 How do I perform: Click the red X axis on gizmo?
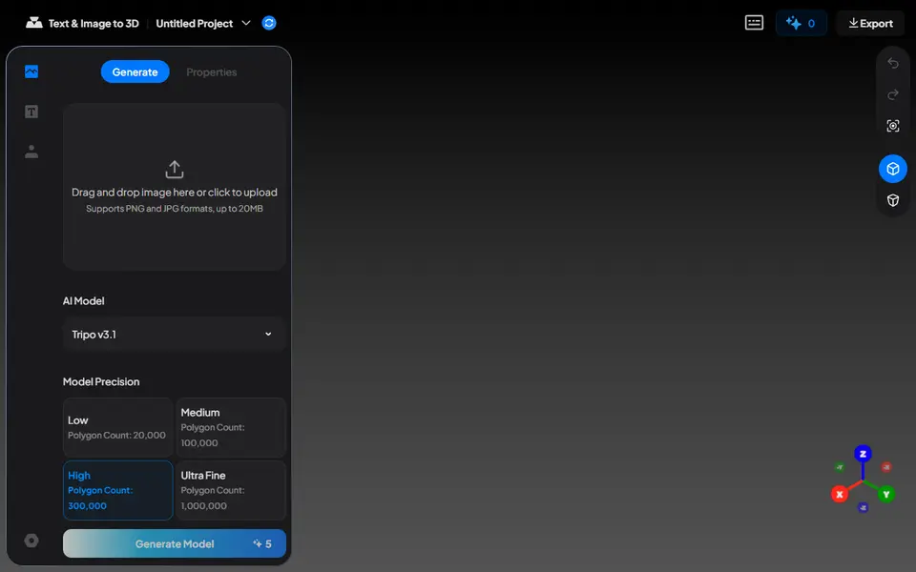pos(840,495)
